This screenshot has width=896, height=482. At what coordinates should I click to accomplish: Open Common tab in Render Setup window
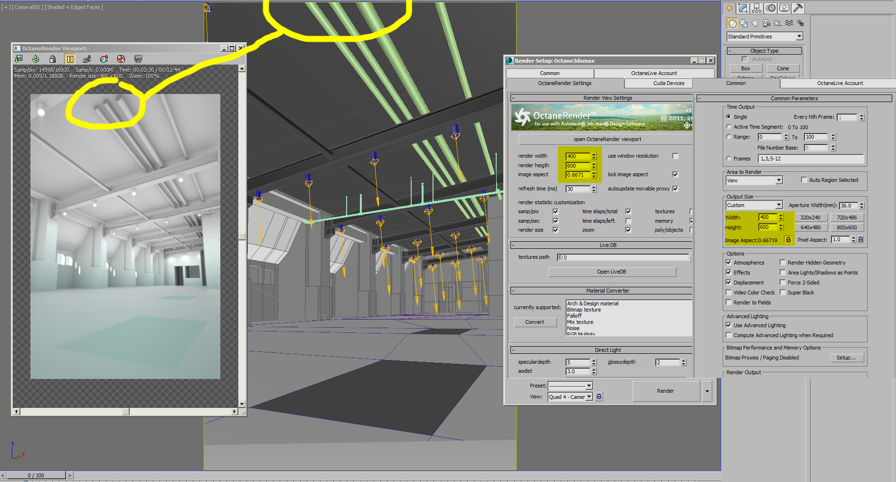(550, 73)
